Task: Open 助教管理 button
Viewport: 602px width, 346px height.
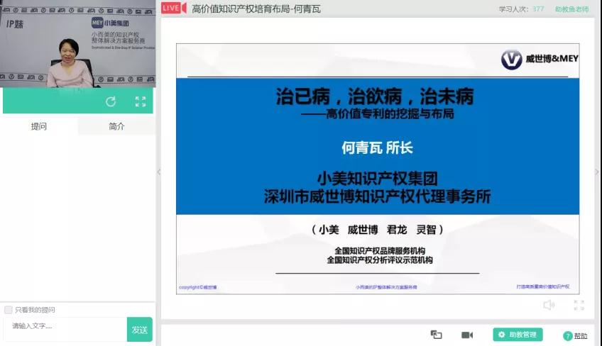Action: [518, 335]
